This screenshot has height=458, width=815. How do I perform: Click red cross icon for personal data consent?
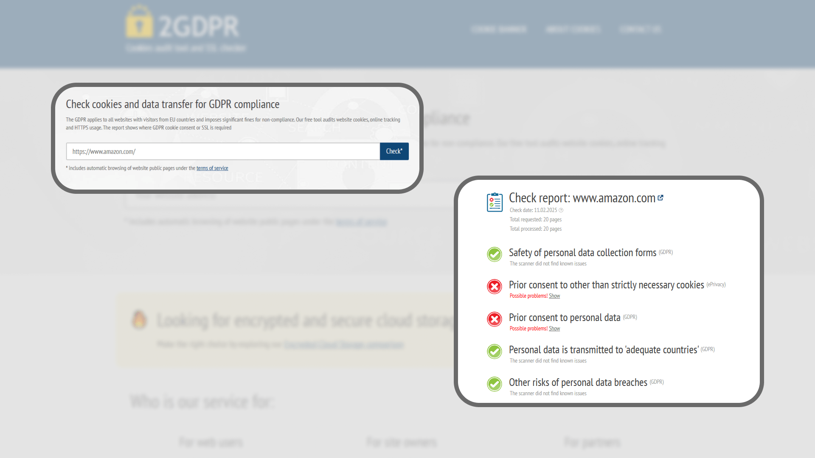pyautogui.click(x=495, y=319)
